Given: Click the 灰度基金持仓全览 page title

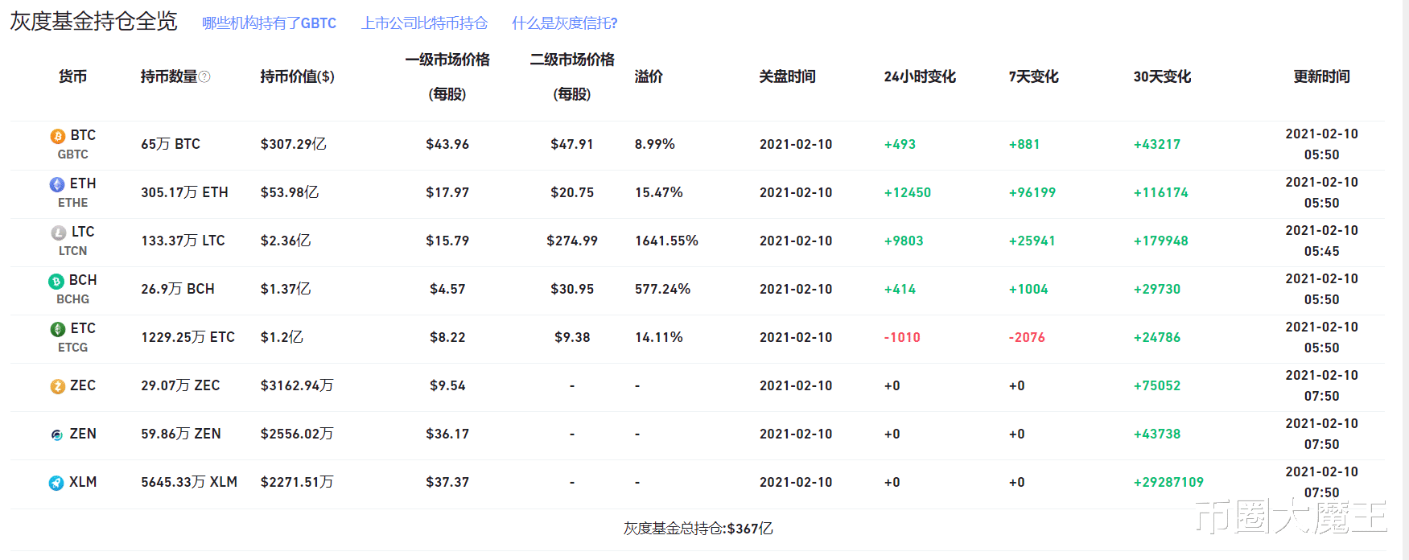Looking at the screenshot, I should (x=93, y=21).
